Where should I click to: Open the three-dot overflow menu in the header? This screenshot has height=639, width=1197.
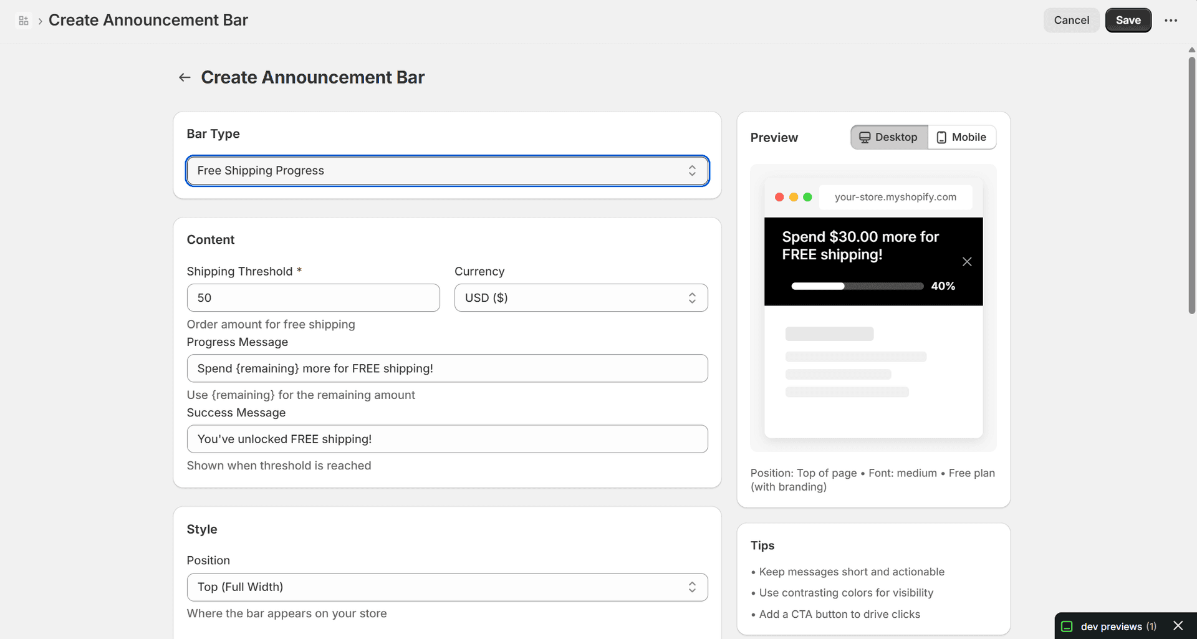click(x=1171, y=20)
